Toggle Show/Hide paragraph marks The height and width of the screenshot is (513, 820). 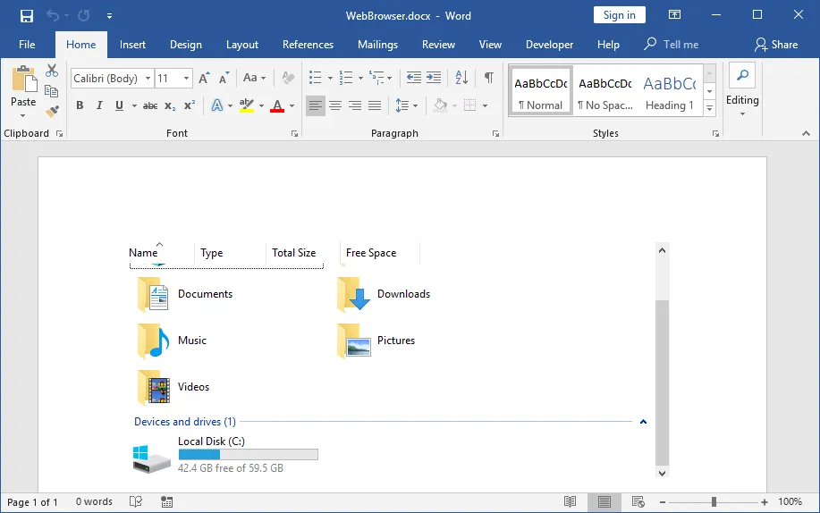[x=488, y=78]
